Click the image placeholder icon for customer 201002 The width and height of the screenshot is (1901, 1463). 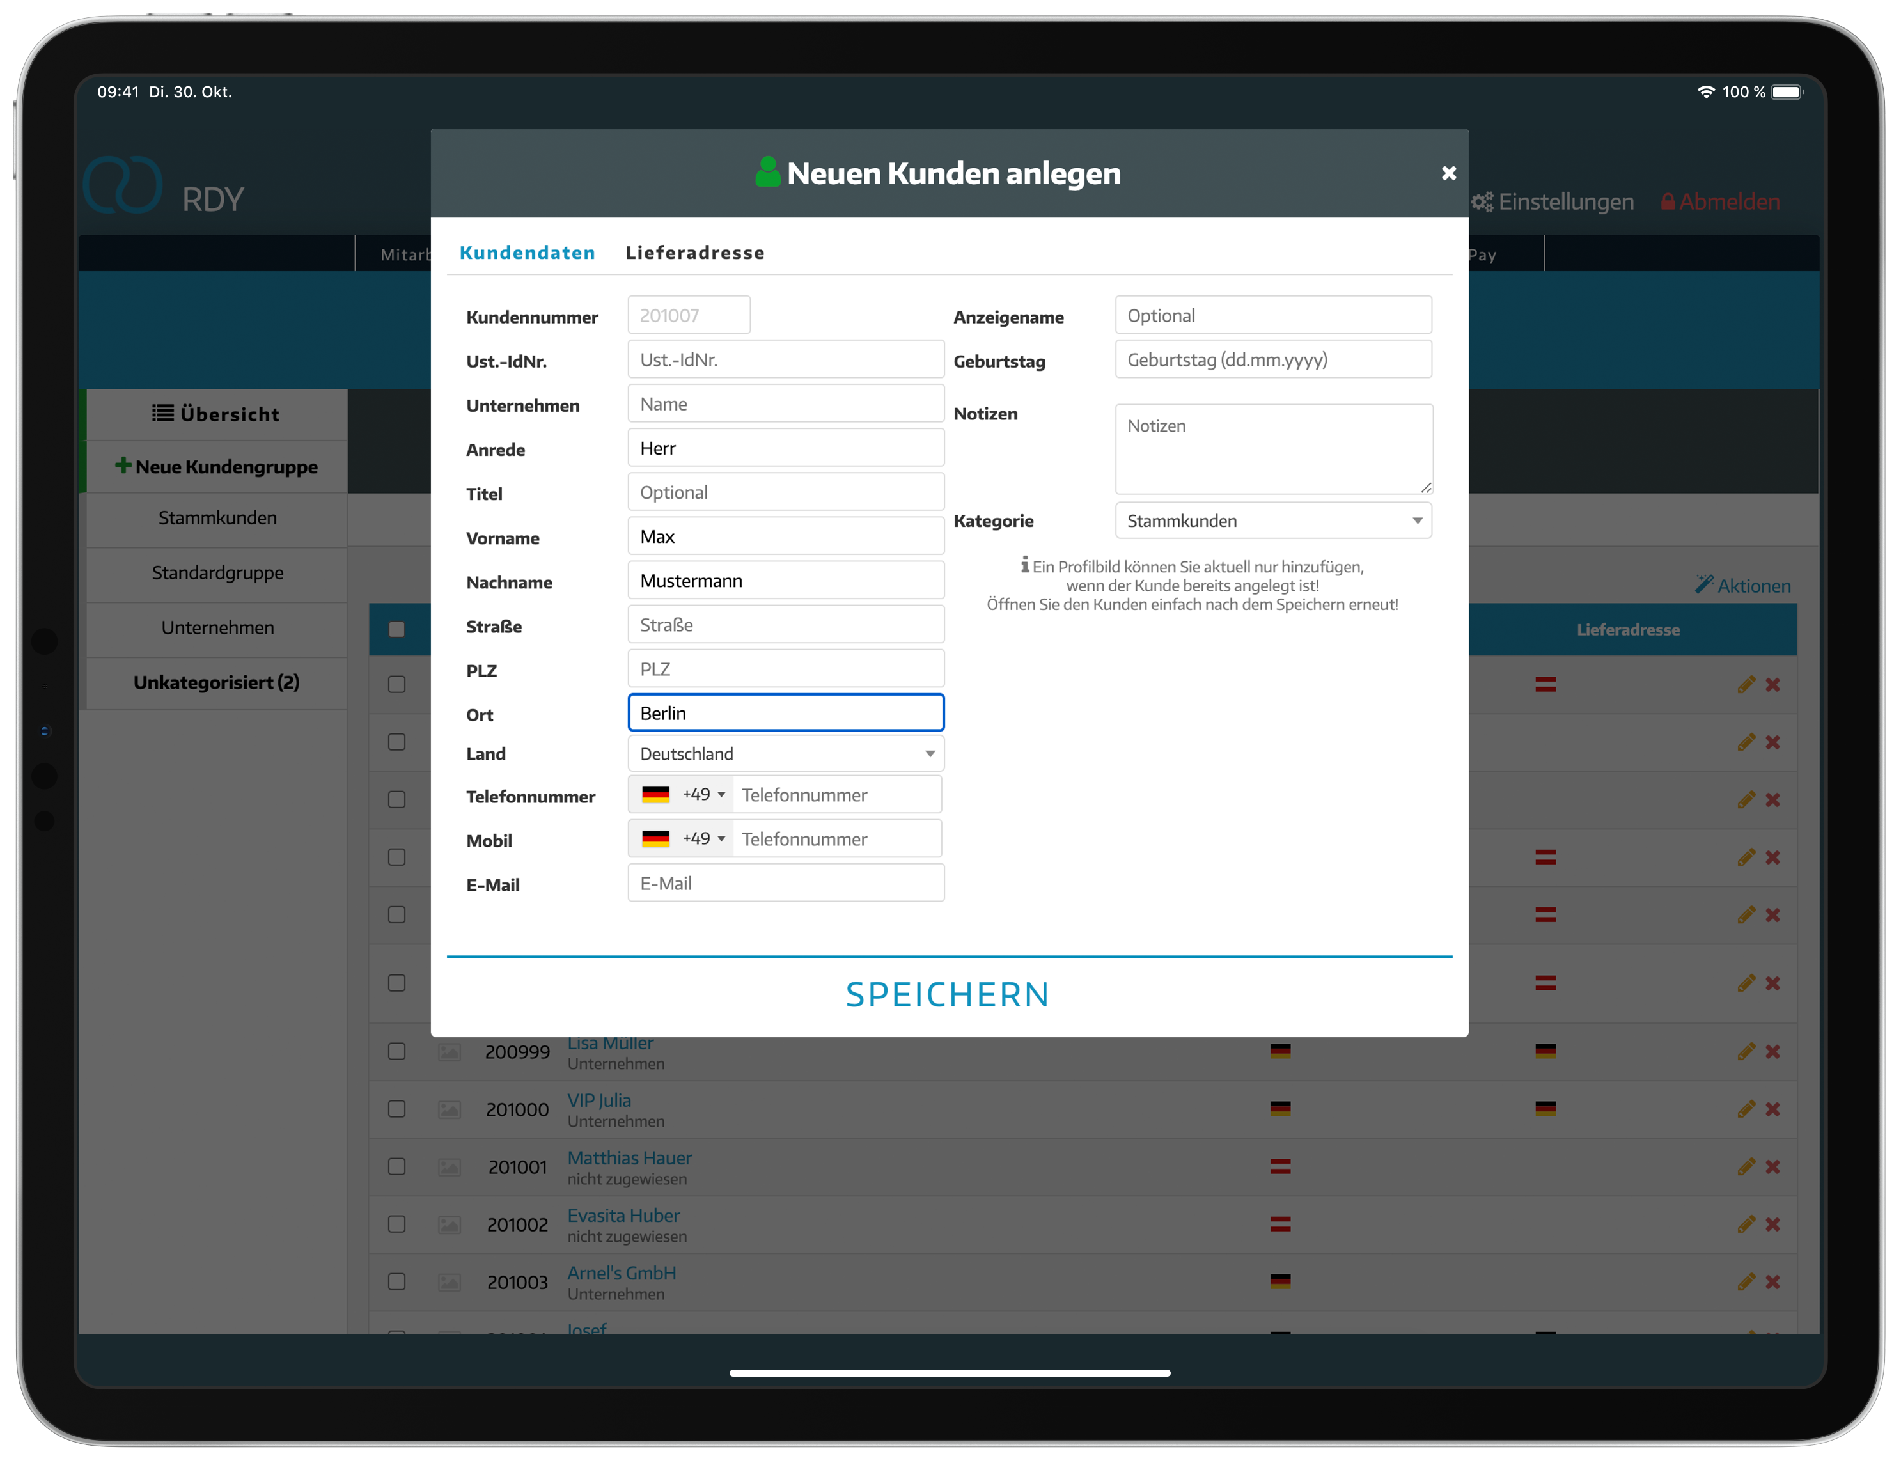coord(449,1224)
